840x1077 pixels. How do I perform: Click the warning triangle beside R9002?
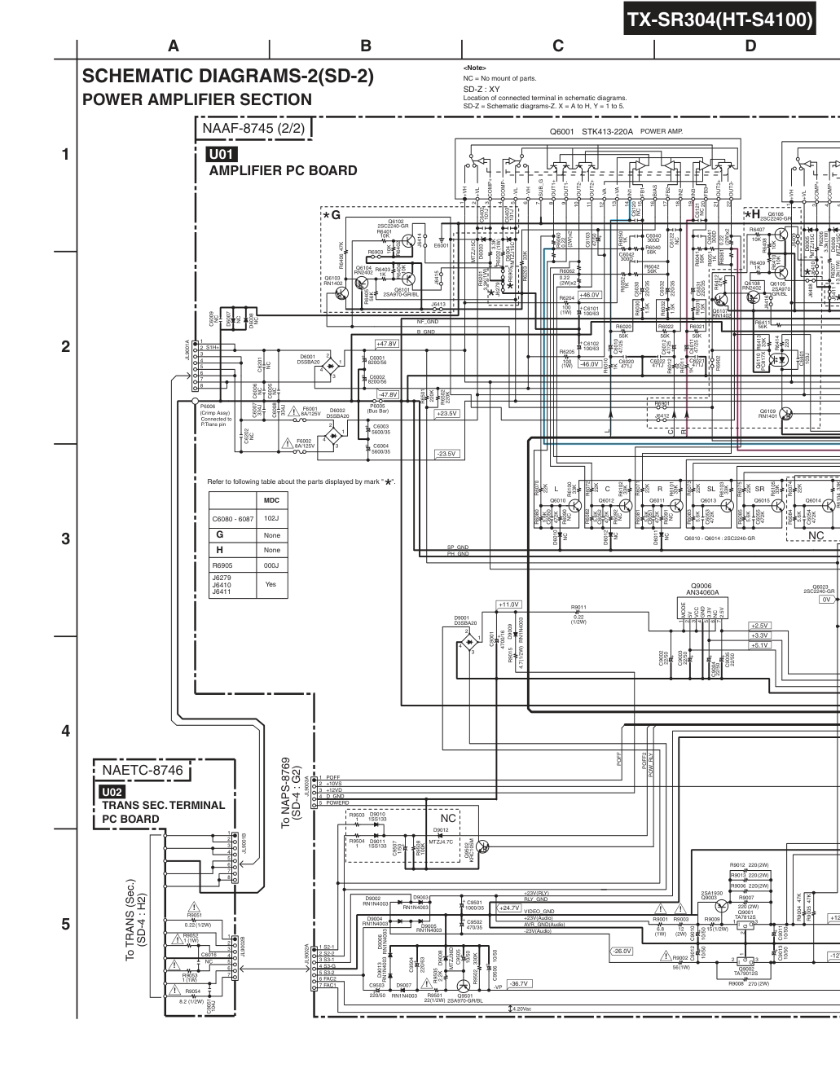pos(666,958)
